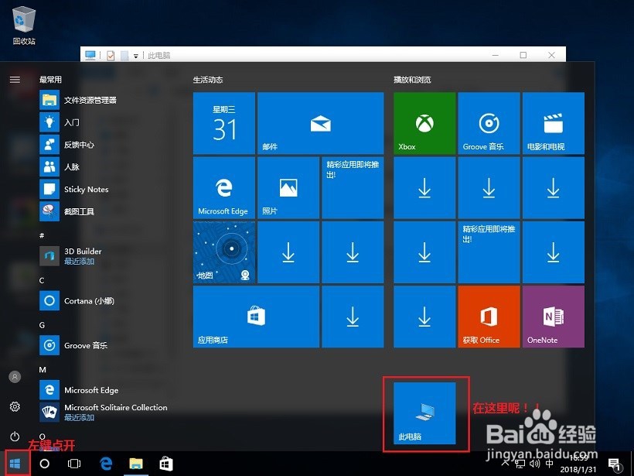Open the Store from the taskbar
The image size is (634, 476).
pyautogui.click(x=165, y=464)
